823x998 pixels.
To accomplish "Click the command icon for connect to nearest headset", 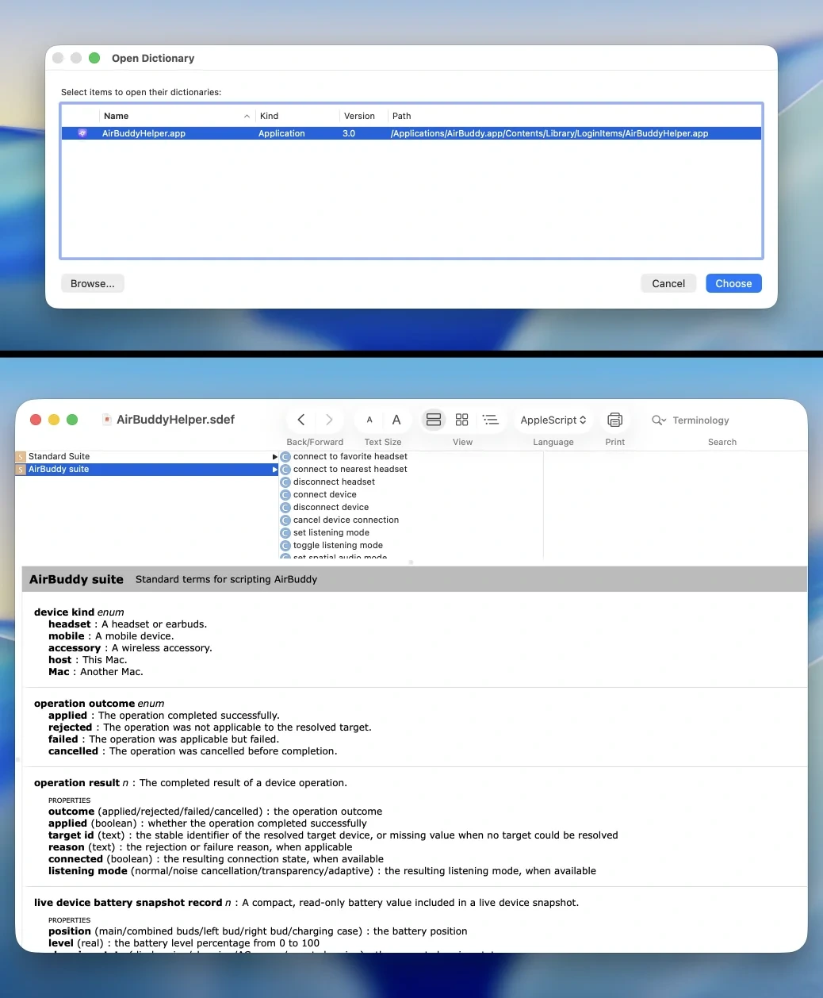I will click(285, 470).
